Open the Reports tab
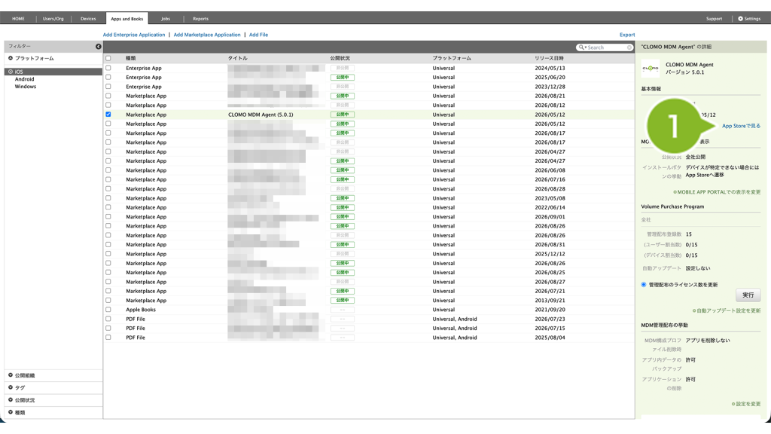The image size is (771, 434). click(200, 19)
